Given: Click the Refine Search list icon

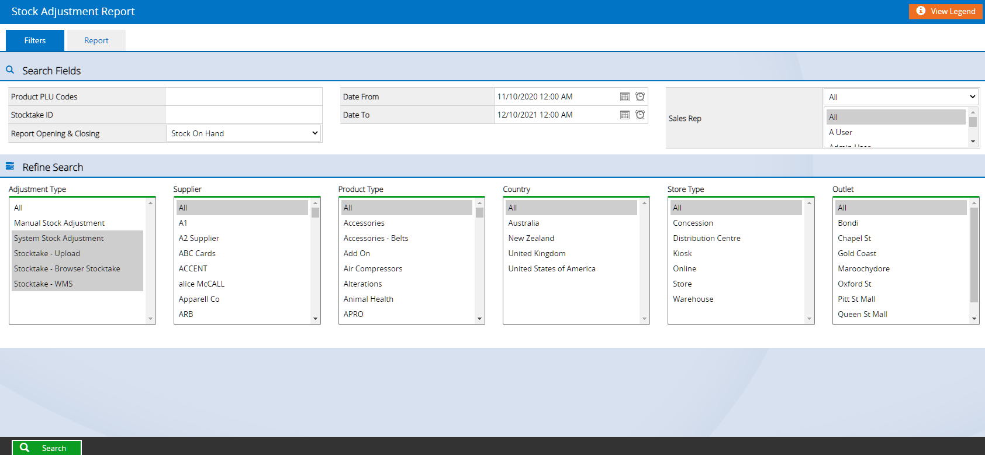Looking at the screenshot, I should [10, 166].
